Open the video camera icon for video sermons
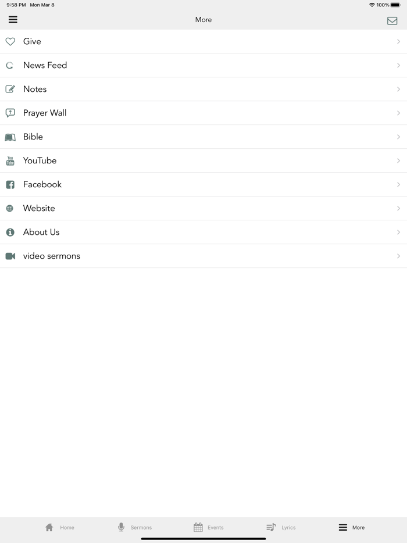This screenshot has width=407, height=543. click(10, 256)
